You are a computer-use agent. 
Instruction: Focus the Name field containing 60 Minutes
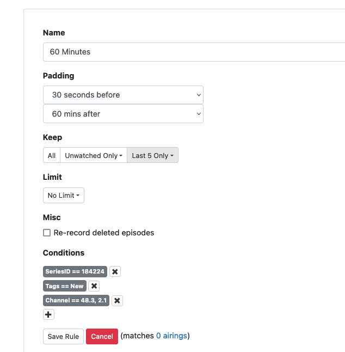pos(190,52)
